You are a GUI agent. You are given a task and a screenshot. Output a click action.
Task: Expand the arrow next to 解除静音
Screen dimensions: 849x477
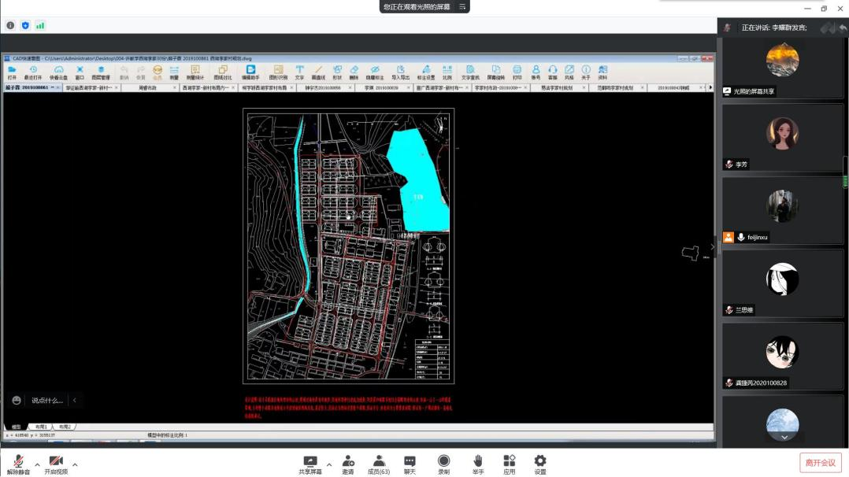[37, 464]
